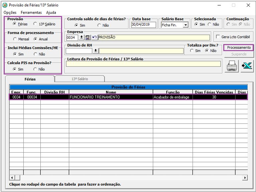Choose Anual processing form
The image size is (256, 192).
click(35, 39)
